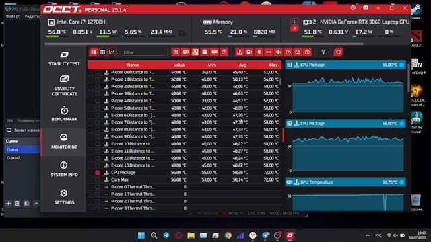Uncheck the CPU Package row checkbox

97,173
